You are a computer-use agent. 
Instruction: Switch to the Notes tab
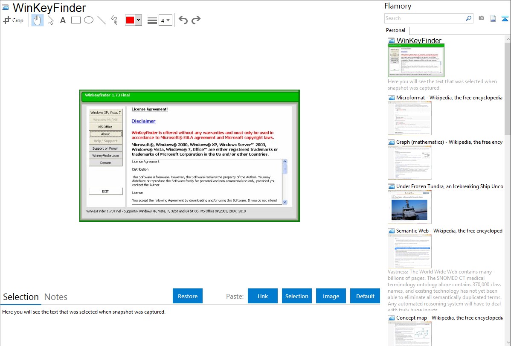[x=56, y=297]
